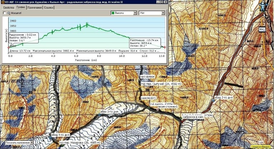Click the Длина: 13.72 км statistic
The image size is (274, 149).
point(20,51)
